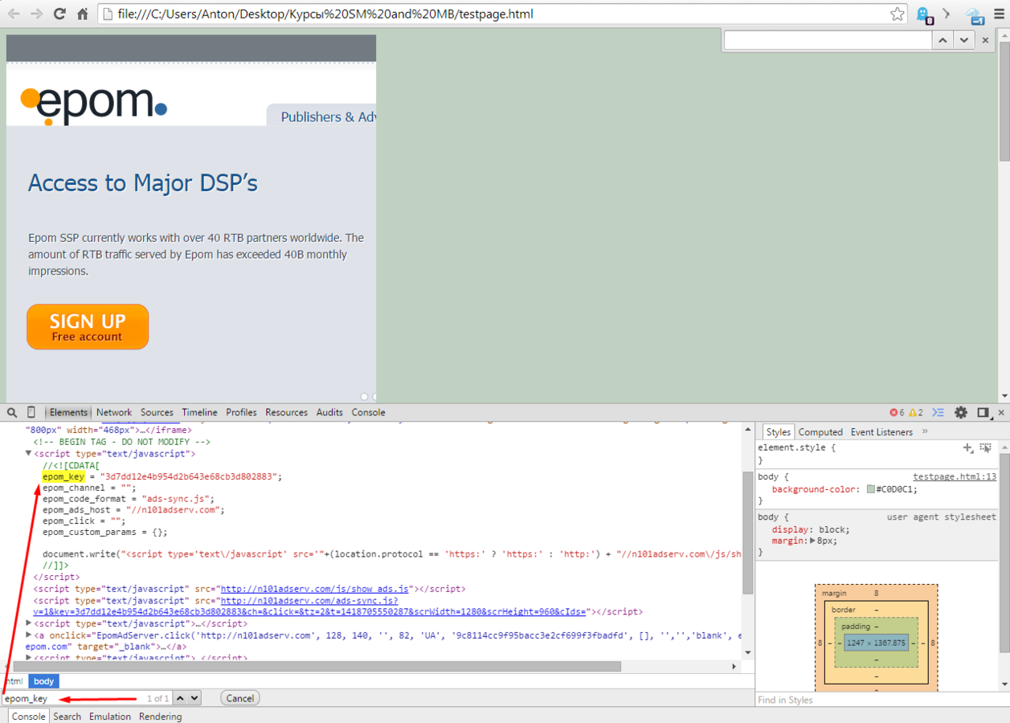
Task: Change DevTools dock side icon
Action: click(x=983, y=412)
